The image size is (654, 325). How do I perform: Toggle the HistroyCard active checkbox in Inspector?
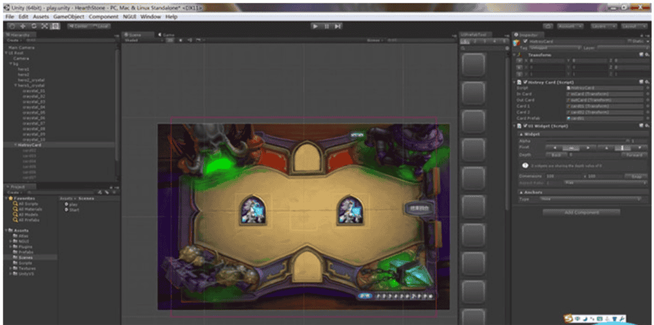525,41
